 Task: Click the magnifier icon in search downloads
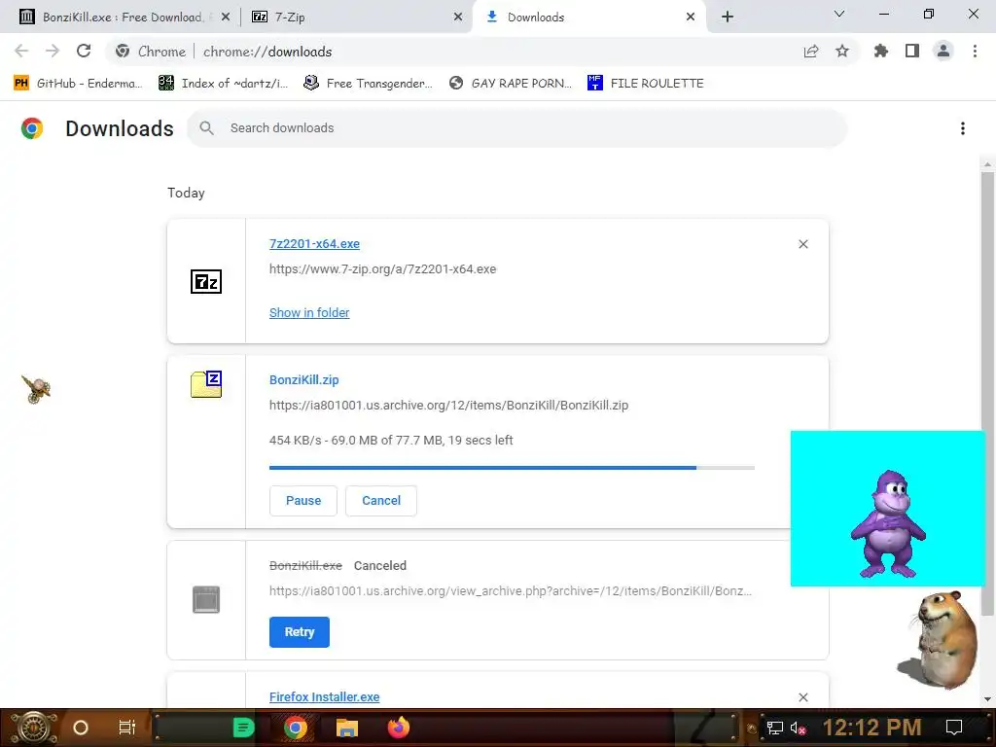point(206,128)
